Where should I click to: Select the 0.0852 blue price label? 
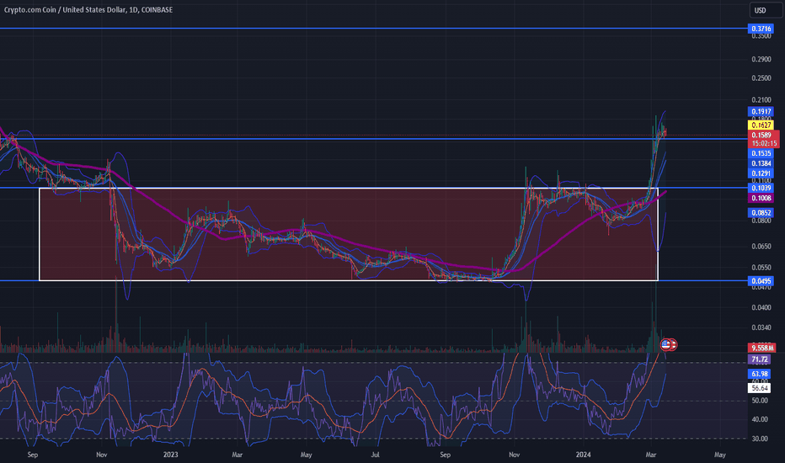[x=761, y=213]
